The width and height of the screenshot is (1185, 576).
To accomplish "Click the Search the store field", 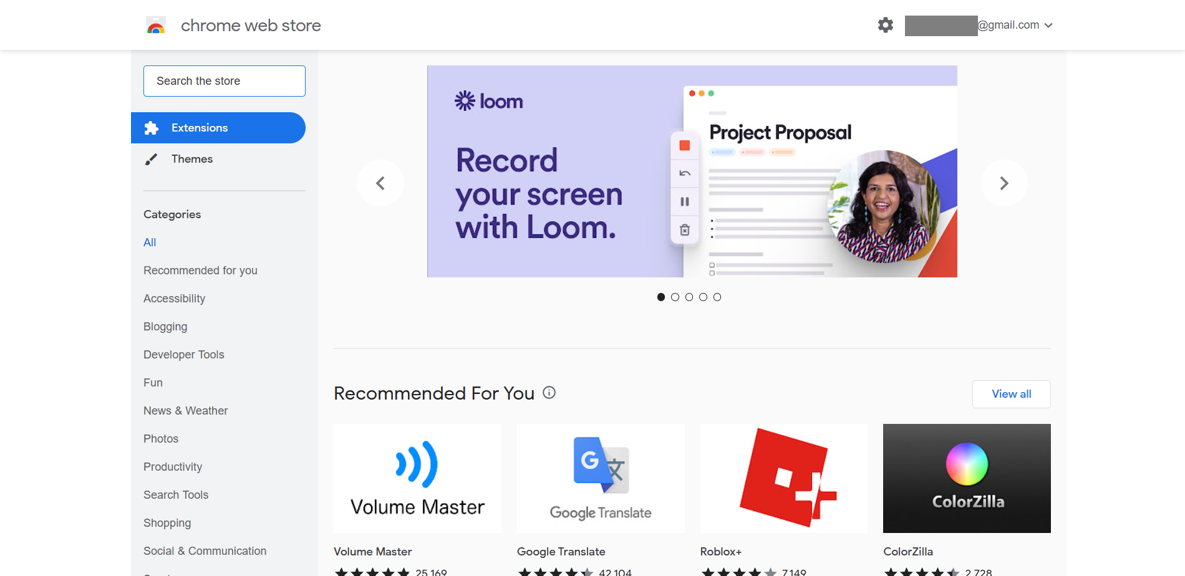I will click(x=225, y=81).
